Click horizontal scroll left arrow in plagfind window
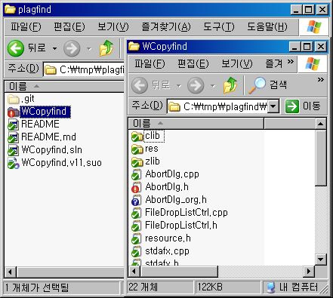 click(x=11, y=272)
